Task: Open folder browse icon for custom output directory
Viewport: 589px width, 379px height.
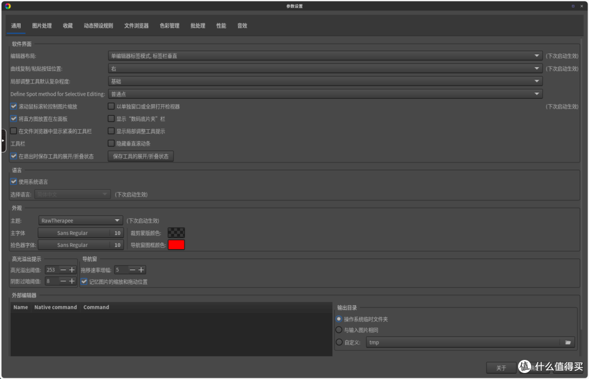Action: click(x=568, y=342)
